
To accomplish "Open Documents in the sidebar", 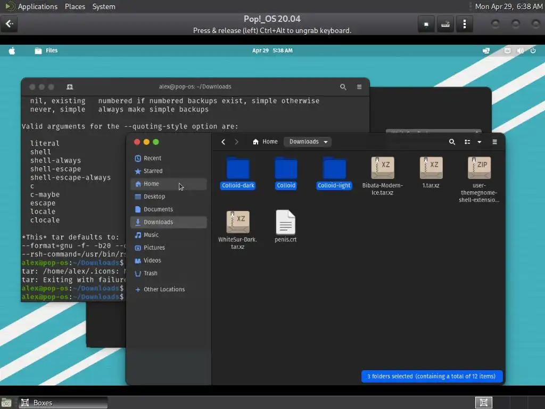I will tap(169, 209).
